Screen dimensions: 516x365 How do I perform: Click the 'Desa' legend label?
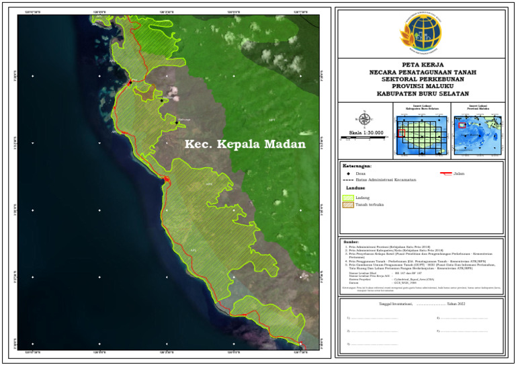tap(360, 173)
